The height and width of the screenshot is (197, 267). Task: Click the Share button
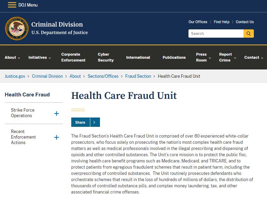point(80,122)
